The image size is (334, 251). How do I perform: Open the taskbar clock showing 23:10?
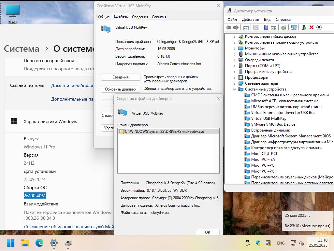click(x=318, y=243)
